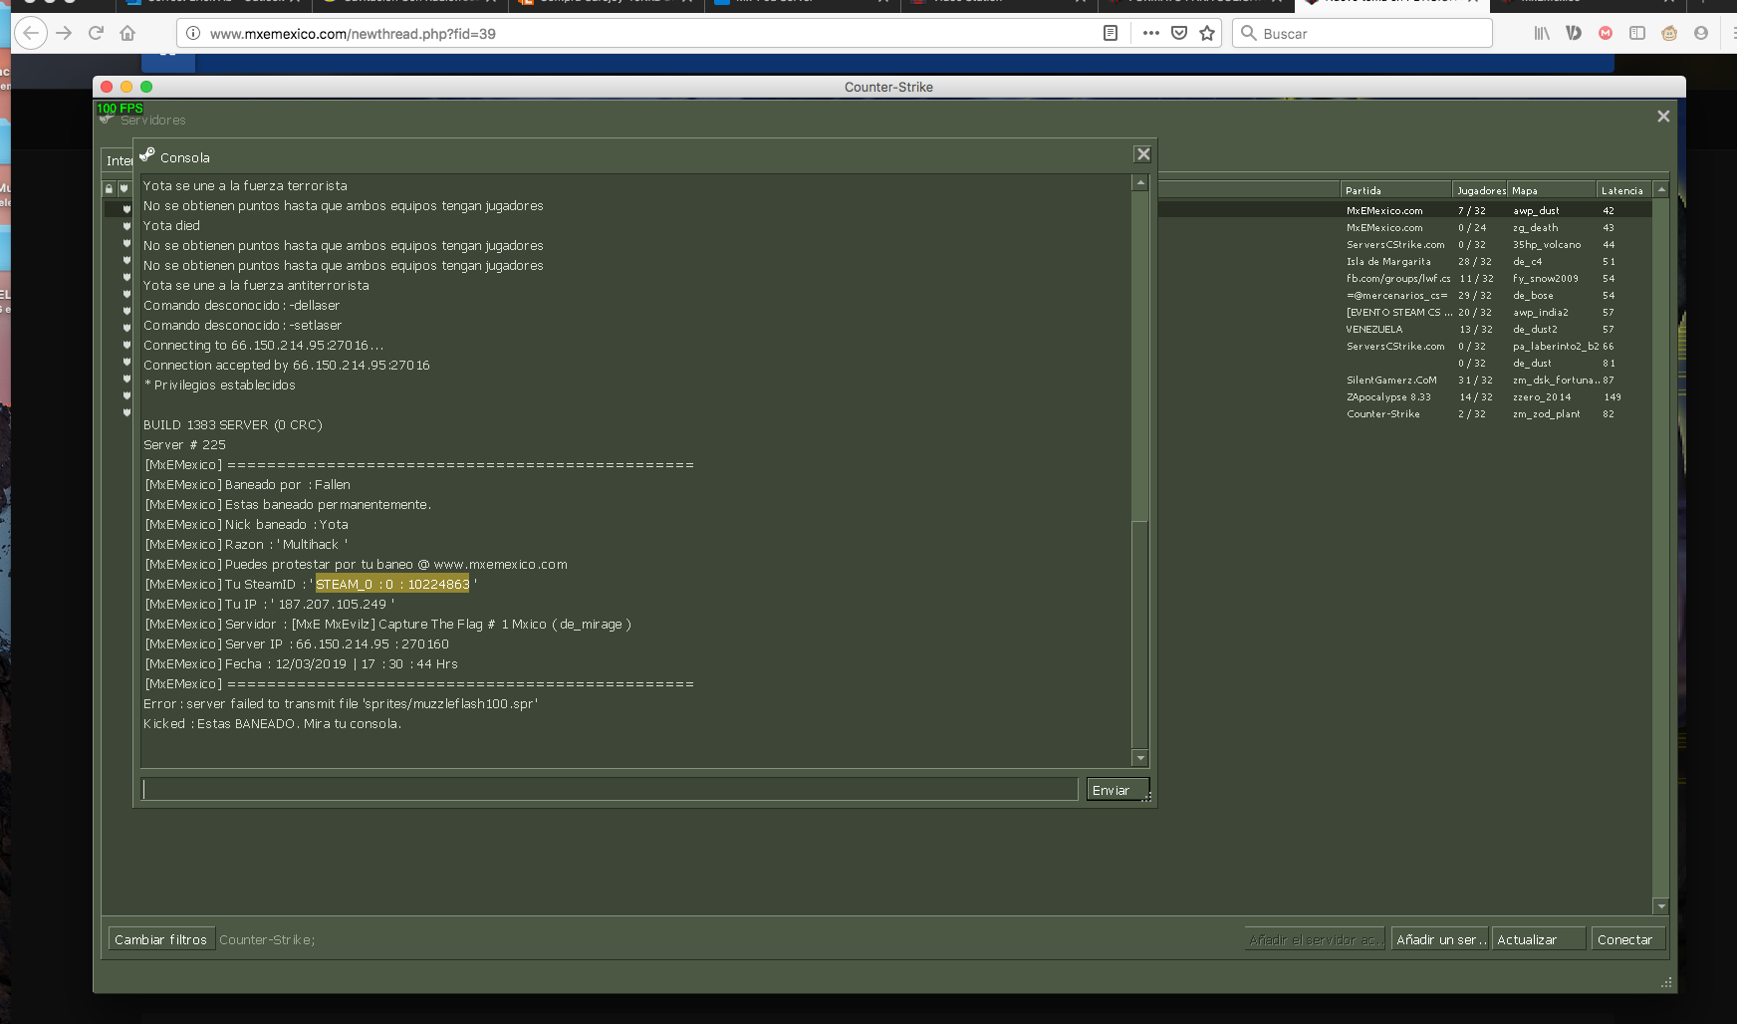Select ZApocalypse 8.33 server row
Image resolution: width=1737 pixels, height=1024 pixels.
coord(1404,396)
